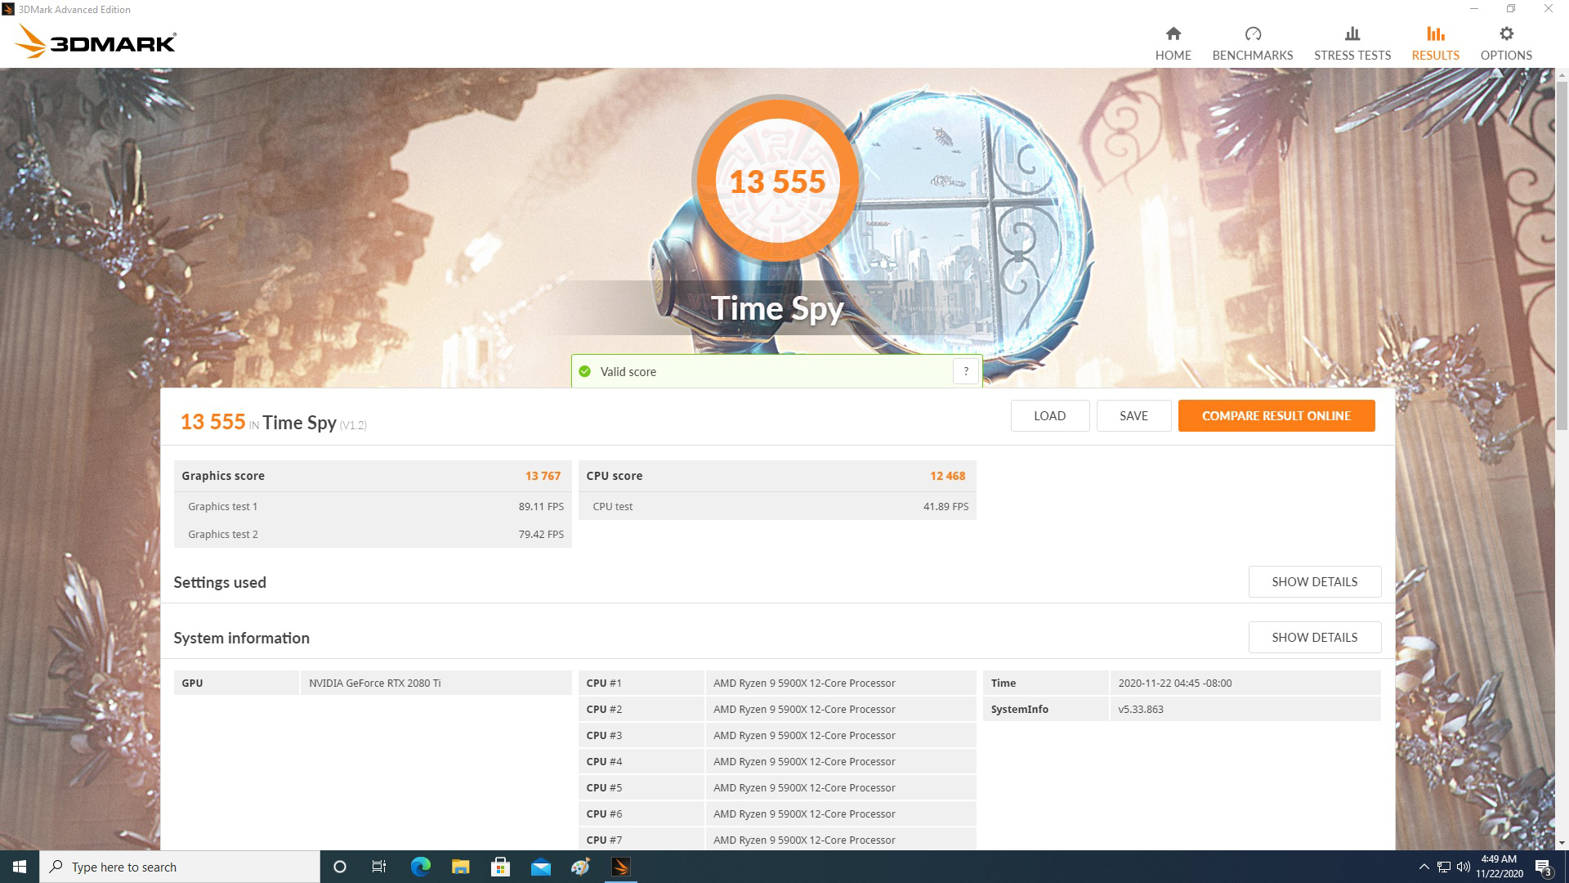1569x883 pixels.
Task: Click the CPU #7 processor row
Action: point(777,840)
